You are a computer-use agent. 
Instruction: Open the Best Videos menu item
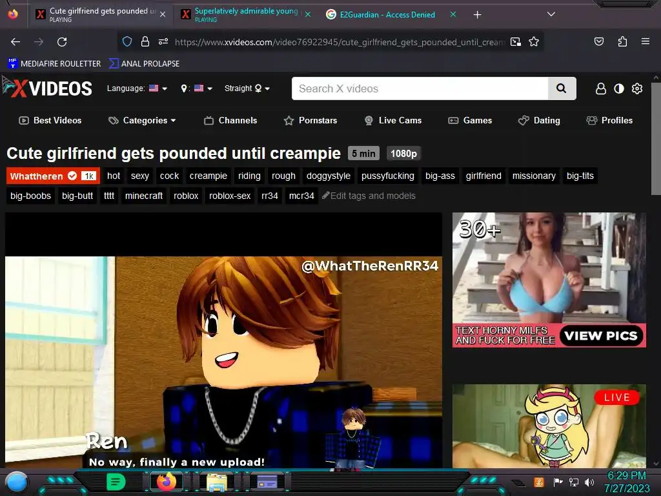[x=50, y=121]
